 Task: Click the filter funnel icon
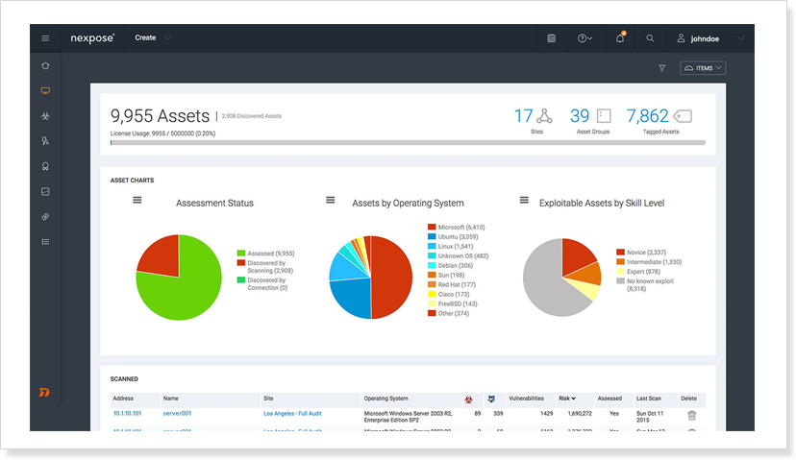click(x=662, y=68)
